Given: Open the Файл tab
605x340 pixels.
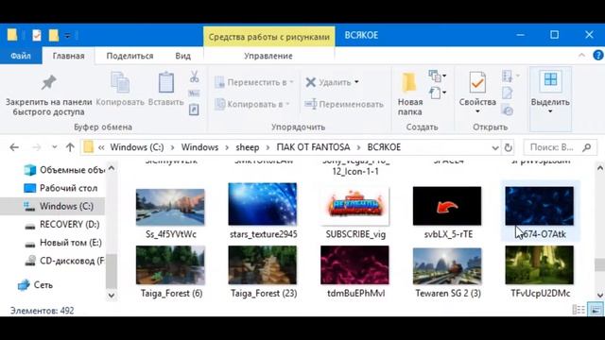Looking at the screenshot, I should click(x=21, y=56).
